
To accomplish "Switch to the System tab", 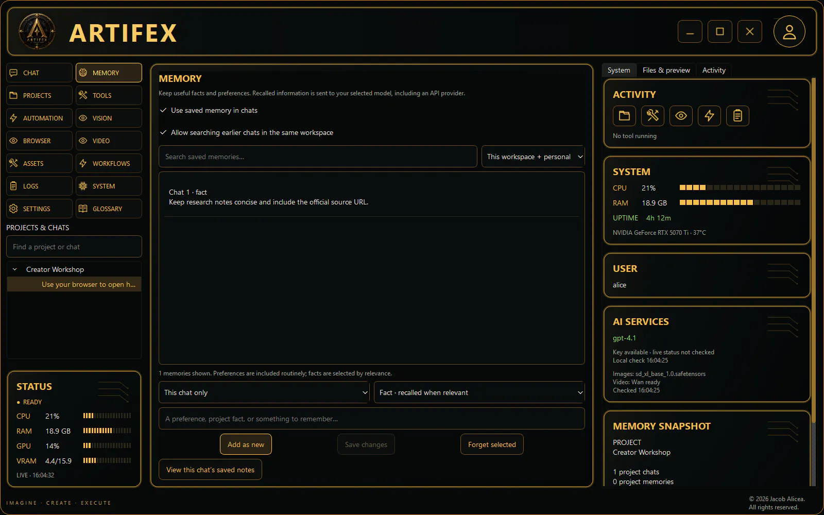I will [619, 70].
